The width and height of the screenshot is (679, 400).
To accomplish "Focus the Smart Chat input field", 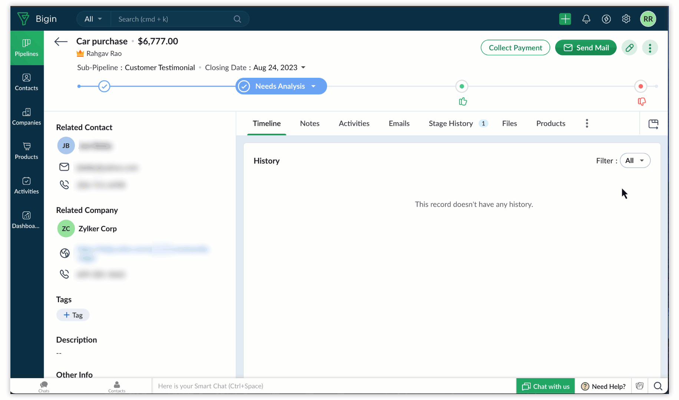I will [334, 386].
